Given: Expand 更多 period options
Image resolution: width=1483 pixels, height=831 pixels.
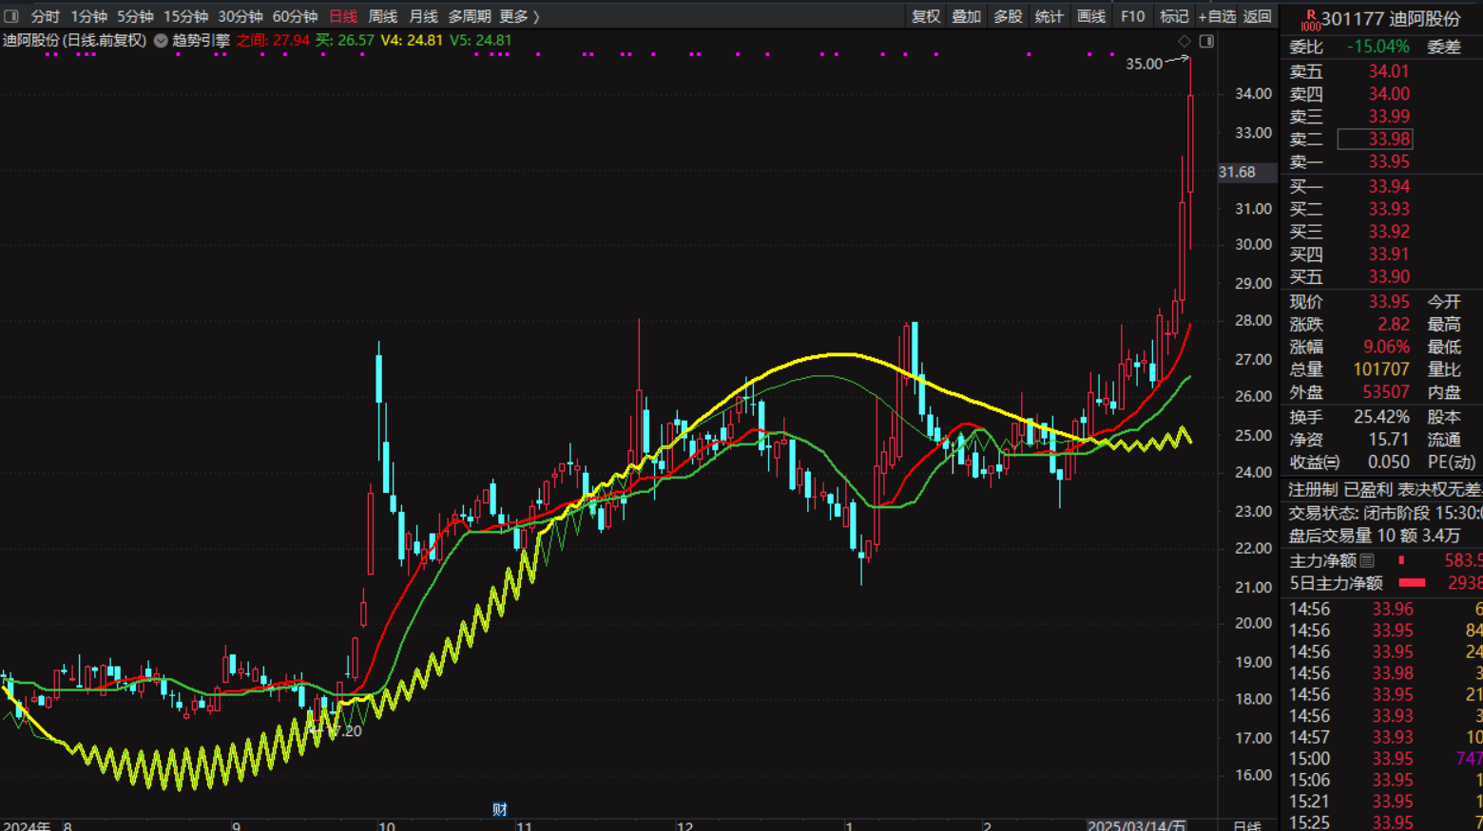Looking at the screenshot, I should point(519,16).
